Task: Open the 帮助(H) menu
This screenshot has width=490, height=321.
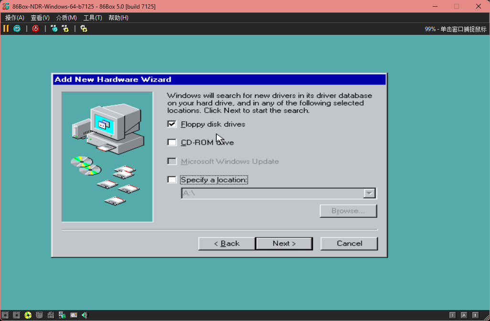Action: (118, 18)
